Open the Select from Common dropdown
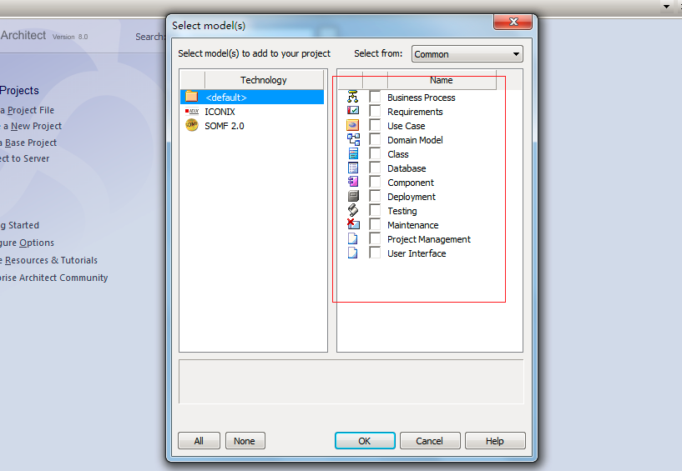 tap(467, 54)
